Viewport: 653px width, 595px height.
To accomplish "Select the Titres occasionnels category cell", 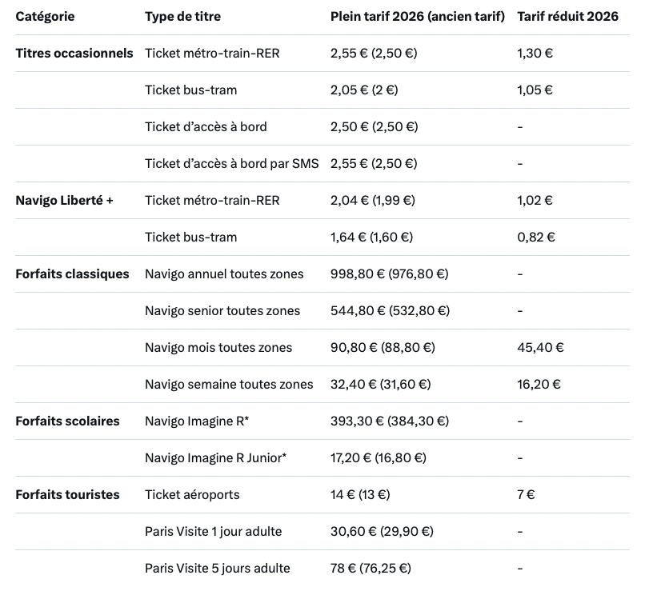I will pyautogui.click(x=74, y=53).
